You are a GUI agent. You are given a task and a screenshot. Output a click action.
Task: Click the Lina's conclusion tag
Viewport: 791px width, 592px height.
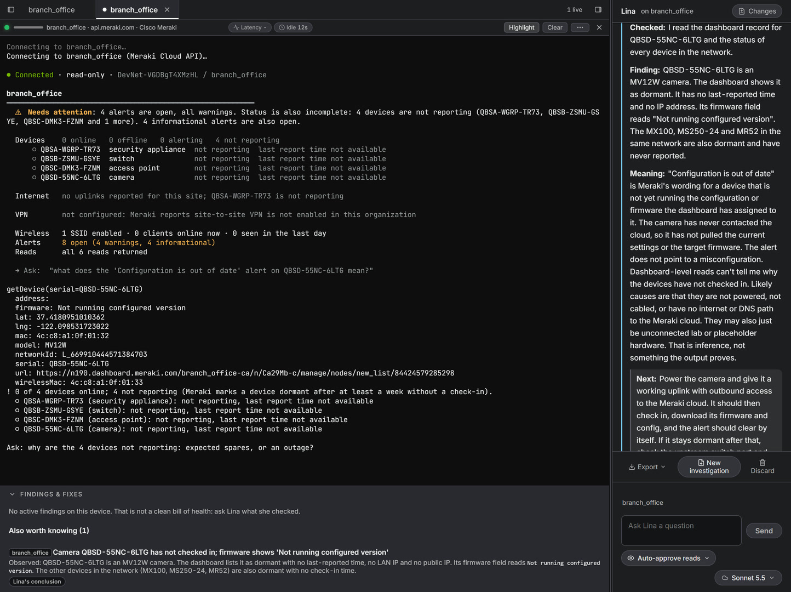37,582
